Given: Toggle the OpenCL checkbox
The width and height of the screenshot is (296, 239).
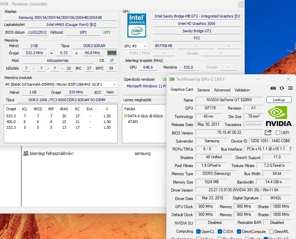Looking at the screenshot, I should 198,232.
